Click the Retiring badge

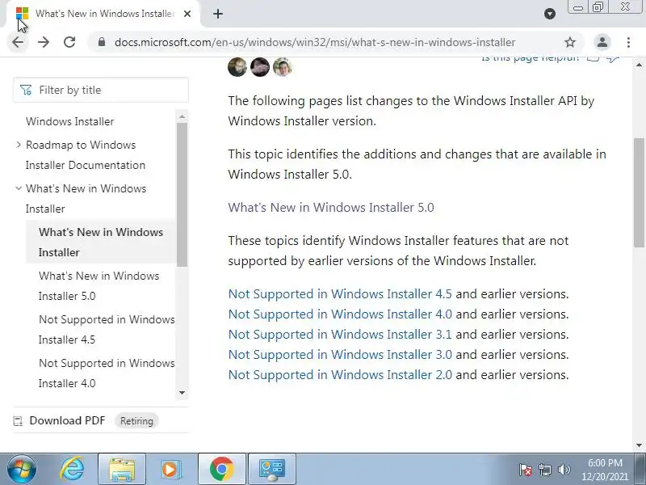[136, 421]
